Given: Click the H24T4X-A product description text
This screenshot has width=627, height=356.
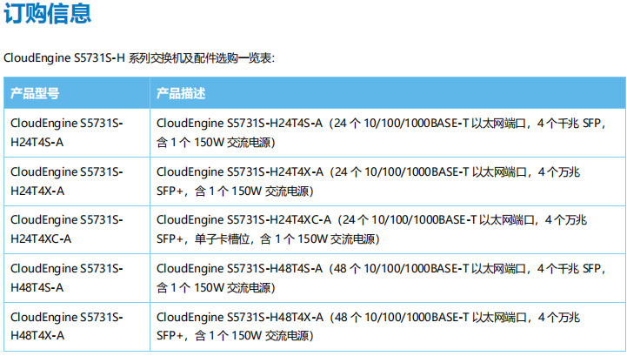Looking at the screenshot, I should tap(368, 181).
